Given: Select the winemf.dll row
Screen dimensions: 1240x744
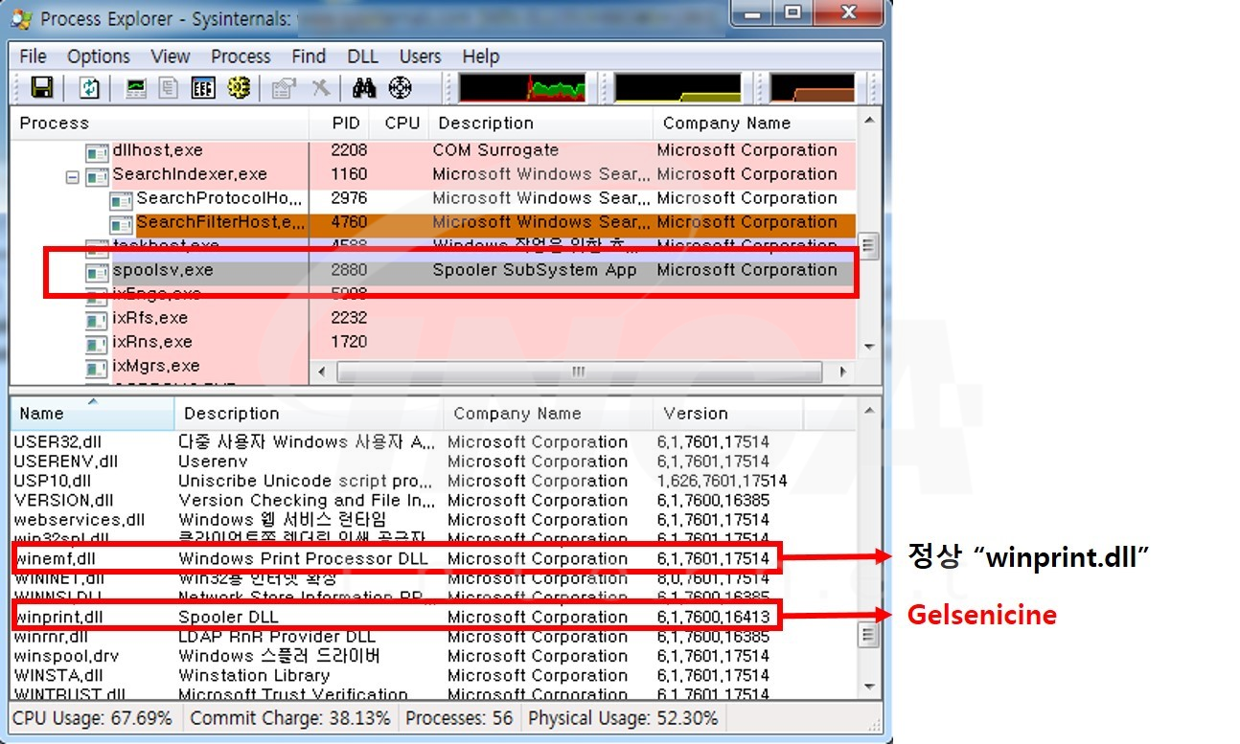Looking at the screenshot, I should pyautogui.click(x=433, y=559).
